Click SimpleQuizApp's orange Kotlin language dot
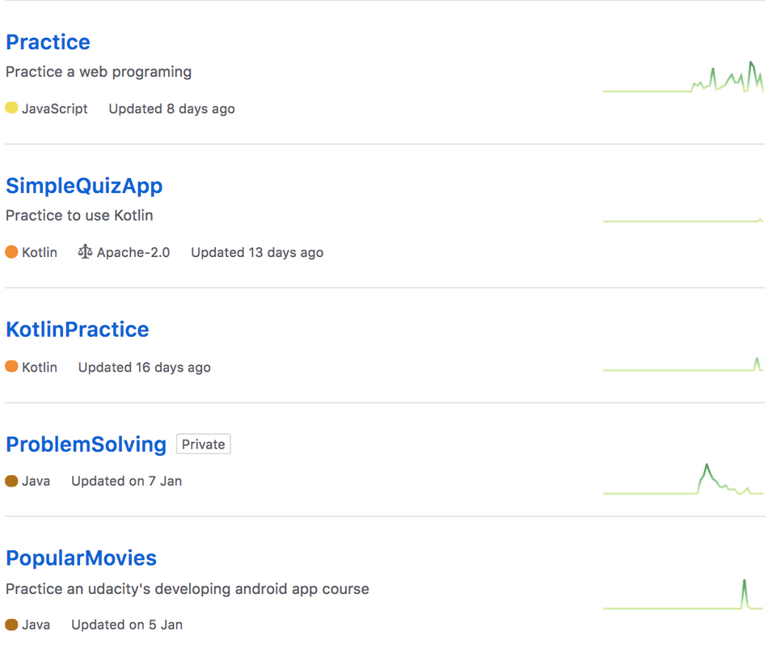The width and height of the screenshot is (776, 657). [11, 252]
